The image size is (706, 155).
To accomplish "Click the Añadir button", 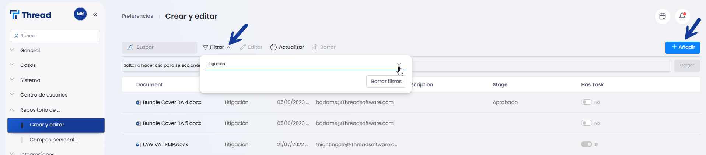I will coord(682,47).
